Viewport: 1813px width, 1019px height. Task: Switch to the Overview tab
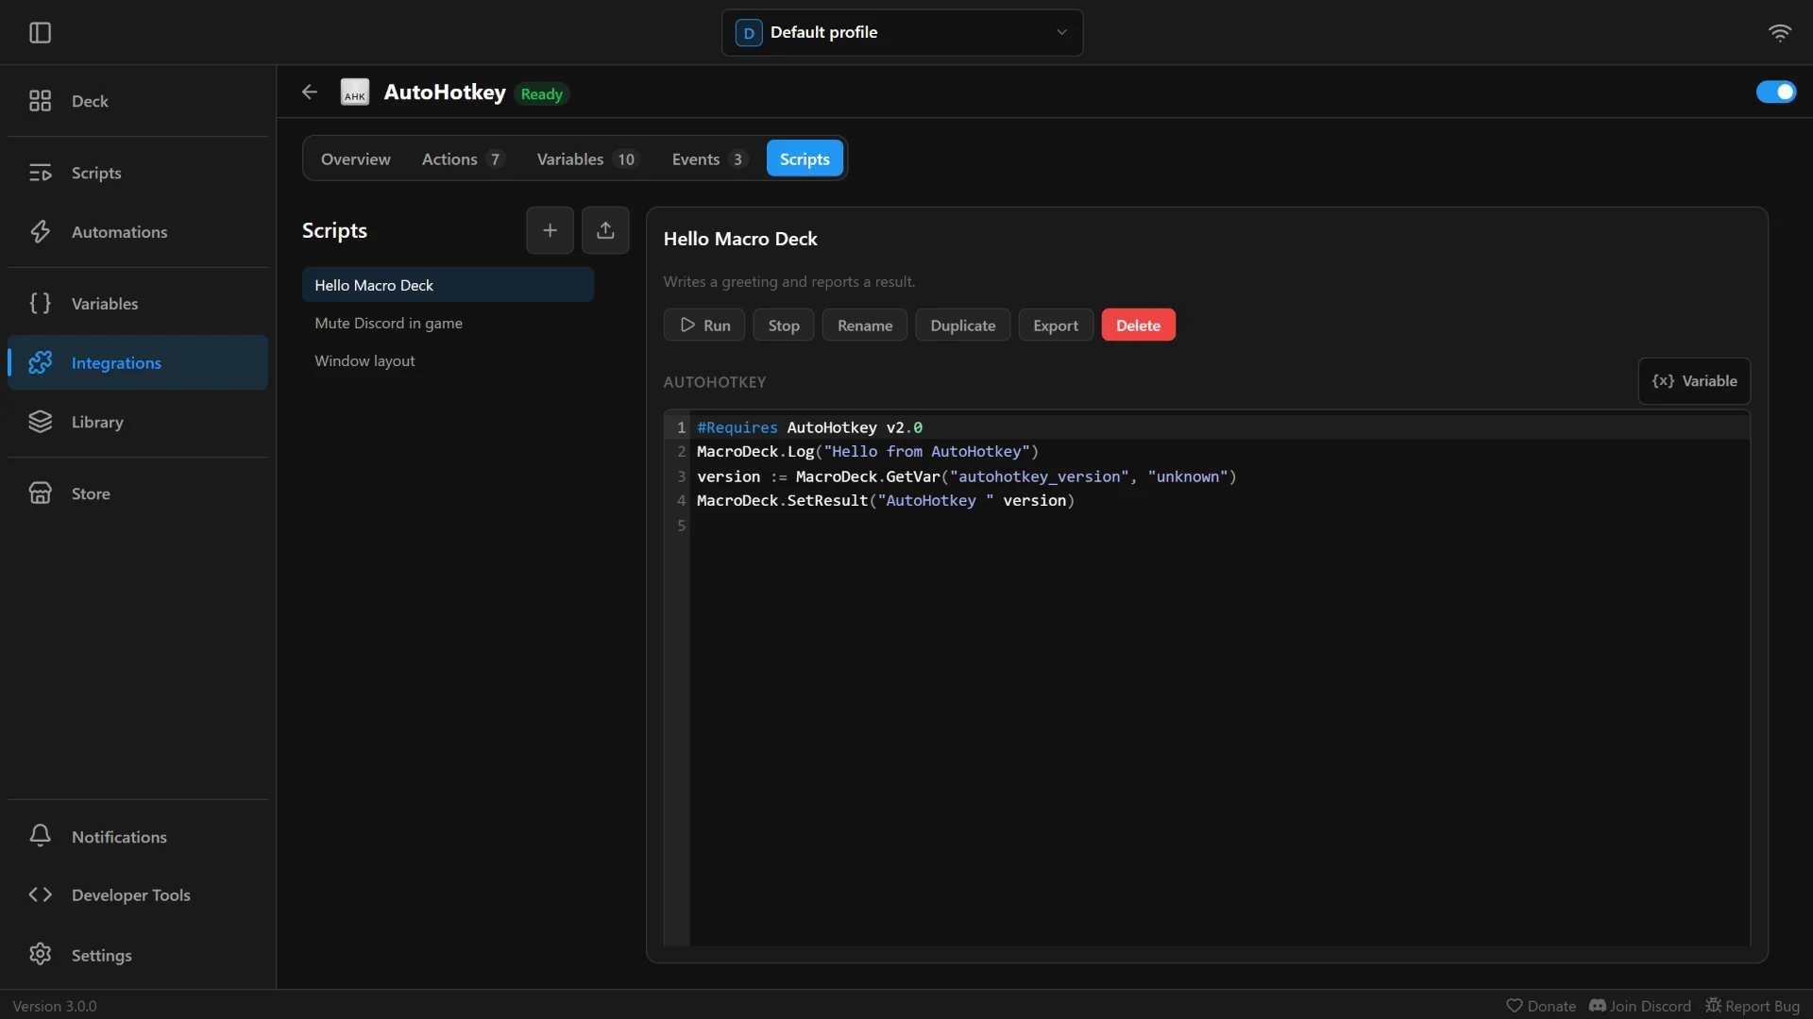pyautogui.click(x=355, y=159)
